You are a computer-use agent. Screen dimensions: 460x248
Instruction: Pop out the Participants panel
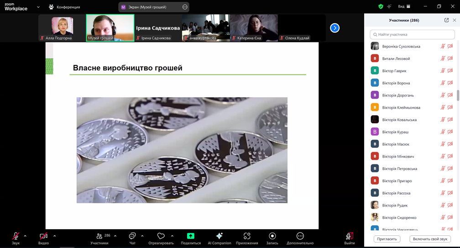coord(446,20)
